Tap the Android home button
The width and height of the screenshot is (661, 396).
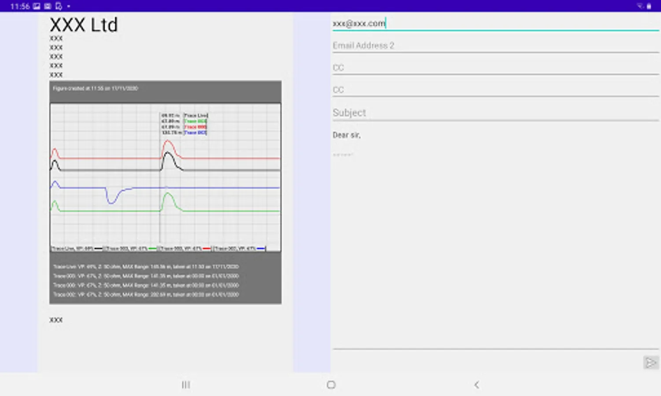331,385
